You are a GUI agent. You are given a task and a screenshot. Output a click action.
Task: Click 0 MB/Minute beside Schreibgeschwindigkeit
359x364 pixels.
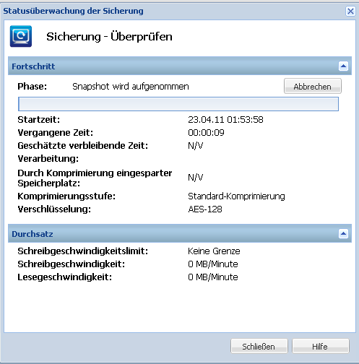pos(213,264)
